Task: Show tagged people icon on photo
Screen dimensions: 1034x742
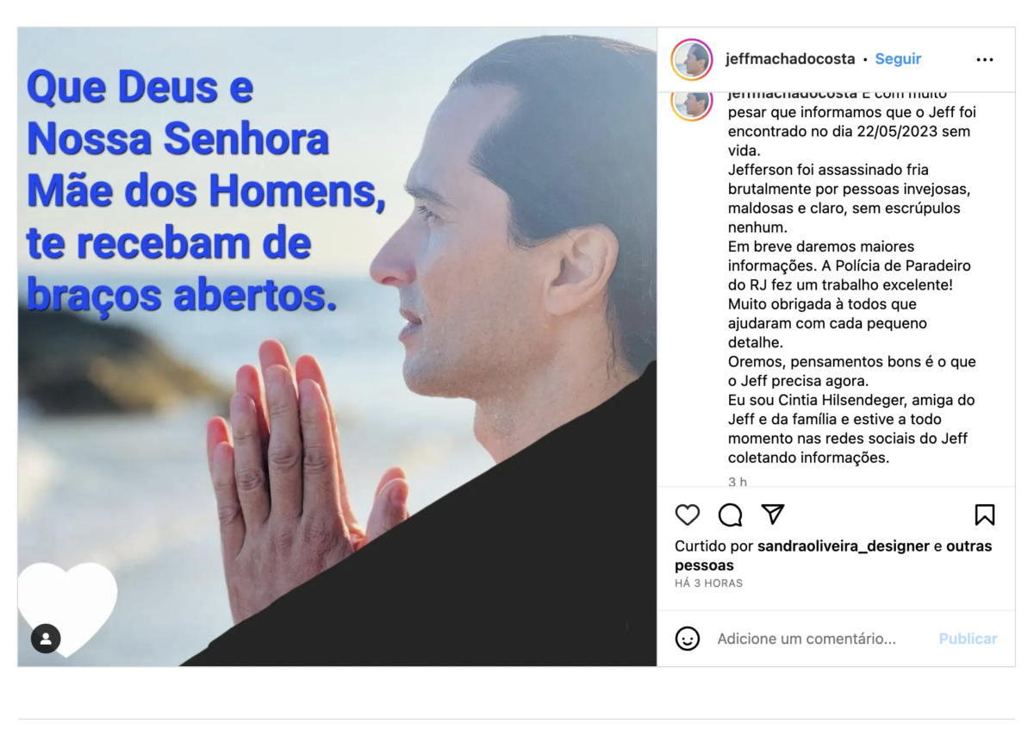Action: [46, 639]
